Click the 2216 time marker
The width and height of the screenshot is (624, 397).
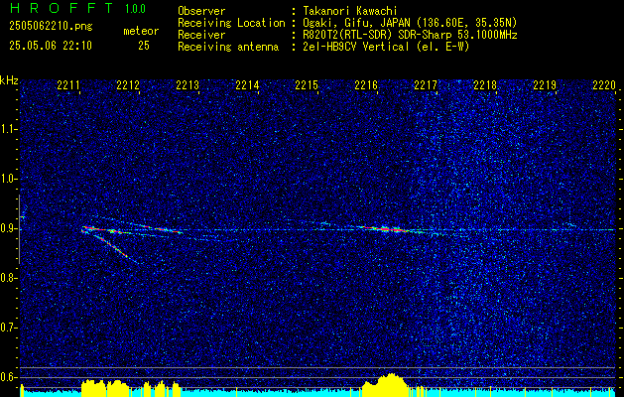point(366,85)
